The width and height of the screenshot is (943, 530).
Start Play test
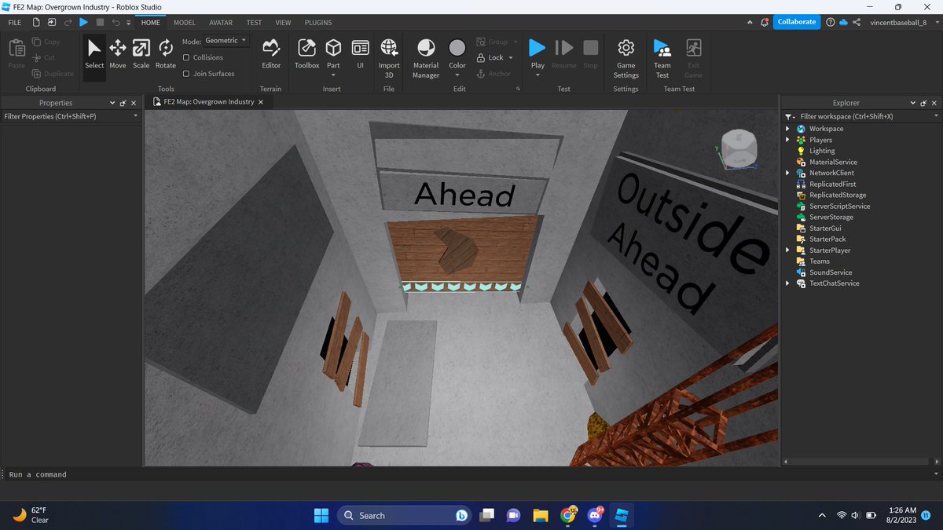[x=538, y=49]
